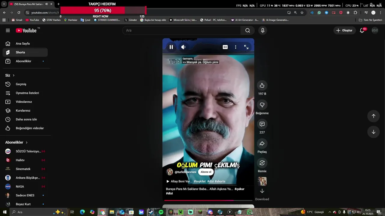The image size is (385, 216).
Task: Click the Paylaş share icon
Action: pyautogui.click(x=262, y=143)
